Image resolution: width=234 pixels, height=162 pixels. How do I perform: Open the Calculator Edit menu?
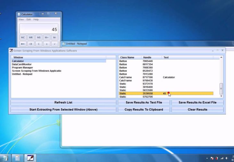coord(29,19)
